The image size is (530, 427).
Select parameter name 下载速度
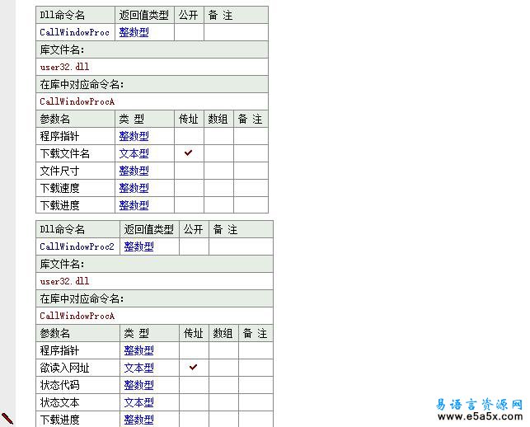click(75, 188)
